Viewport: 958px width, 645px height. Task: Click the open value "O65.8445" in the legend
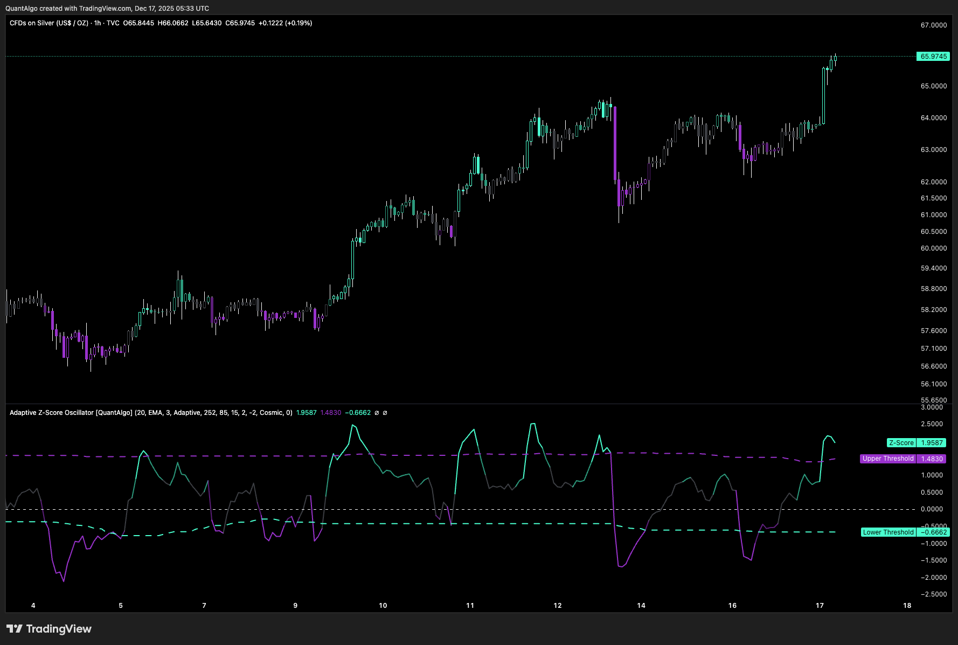click(138, 23)
